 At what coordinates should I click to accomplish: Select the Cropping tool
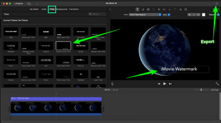pyautogui.click(x=153, y=9)
